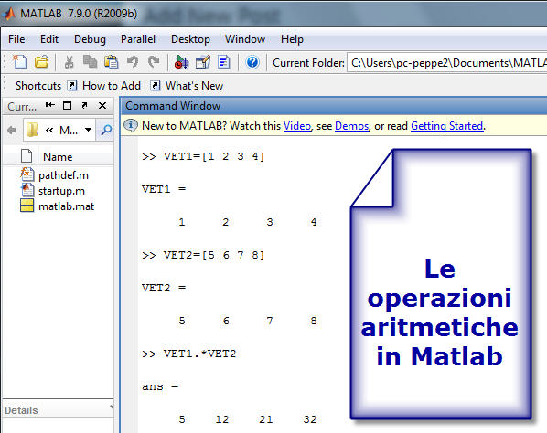This screenshot has height=433, width=547.
Task: Click the line VET1=[1 2 3 4]
Action: 203,156
